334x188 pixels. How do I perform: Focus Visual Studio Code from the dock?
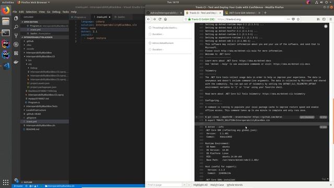(x=6, y=66)
